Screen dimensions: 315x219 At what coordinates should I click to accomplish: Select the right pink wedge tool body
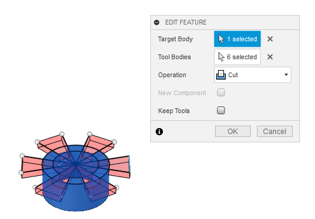tap(120, 168)
